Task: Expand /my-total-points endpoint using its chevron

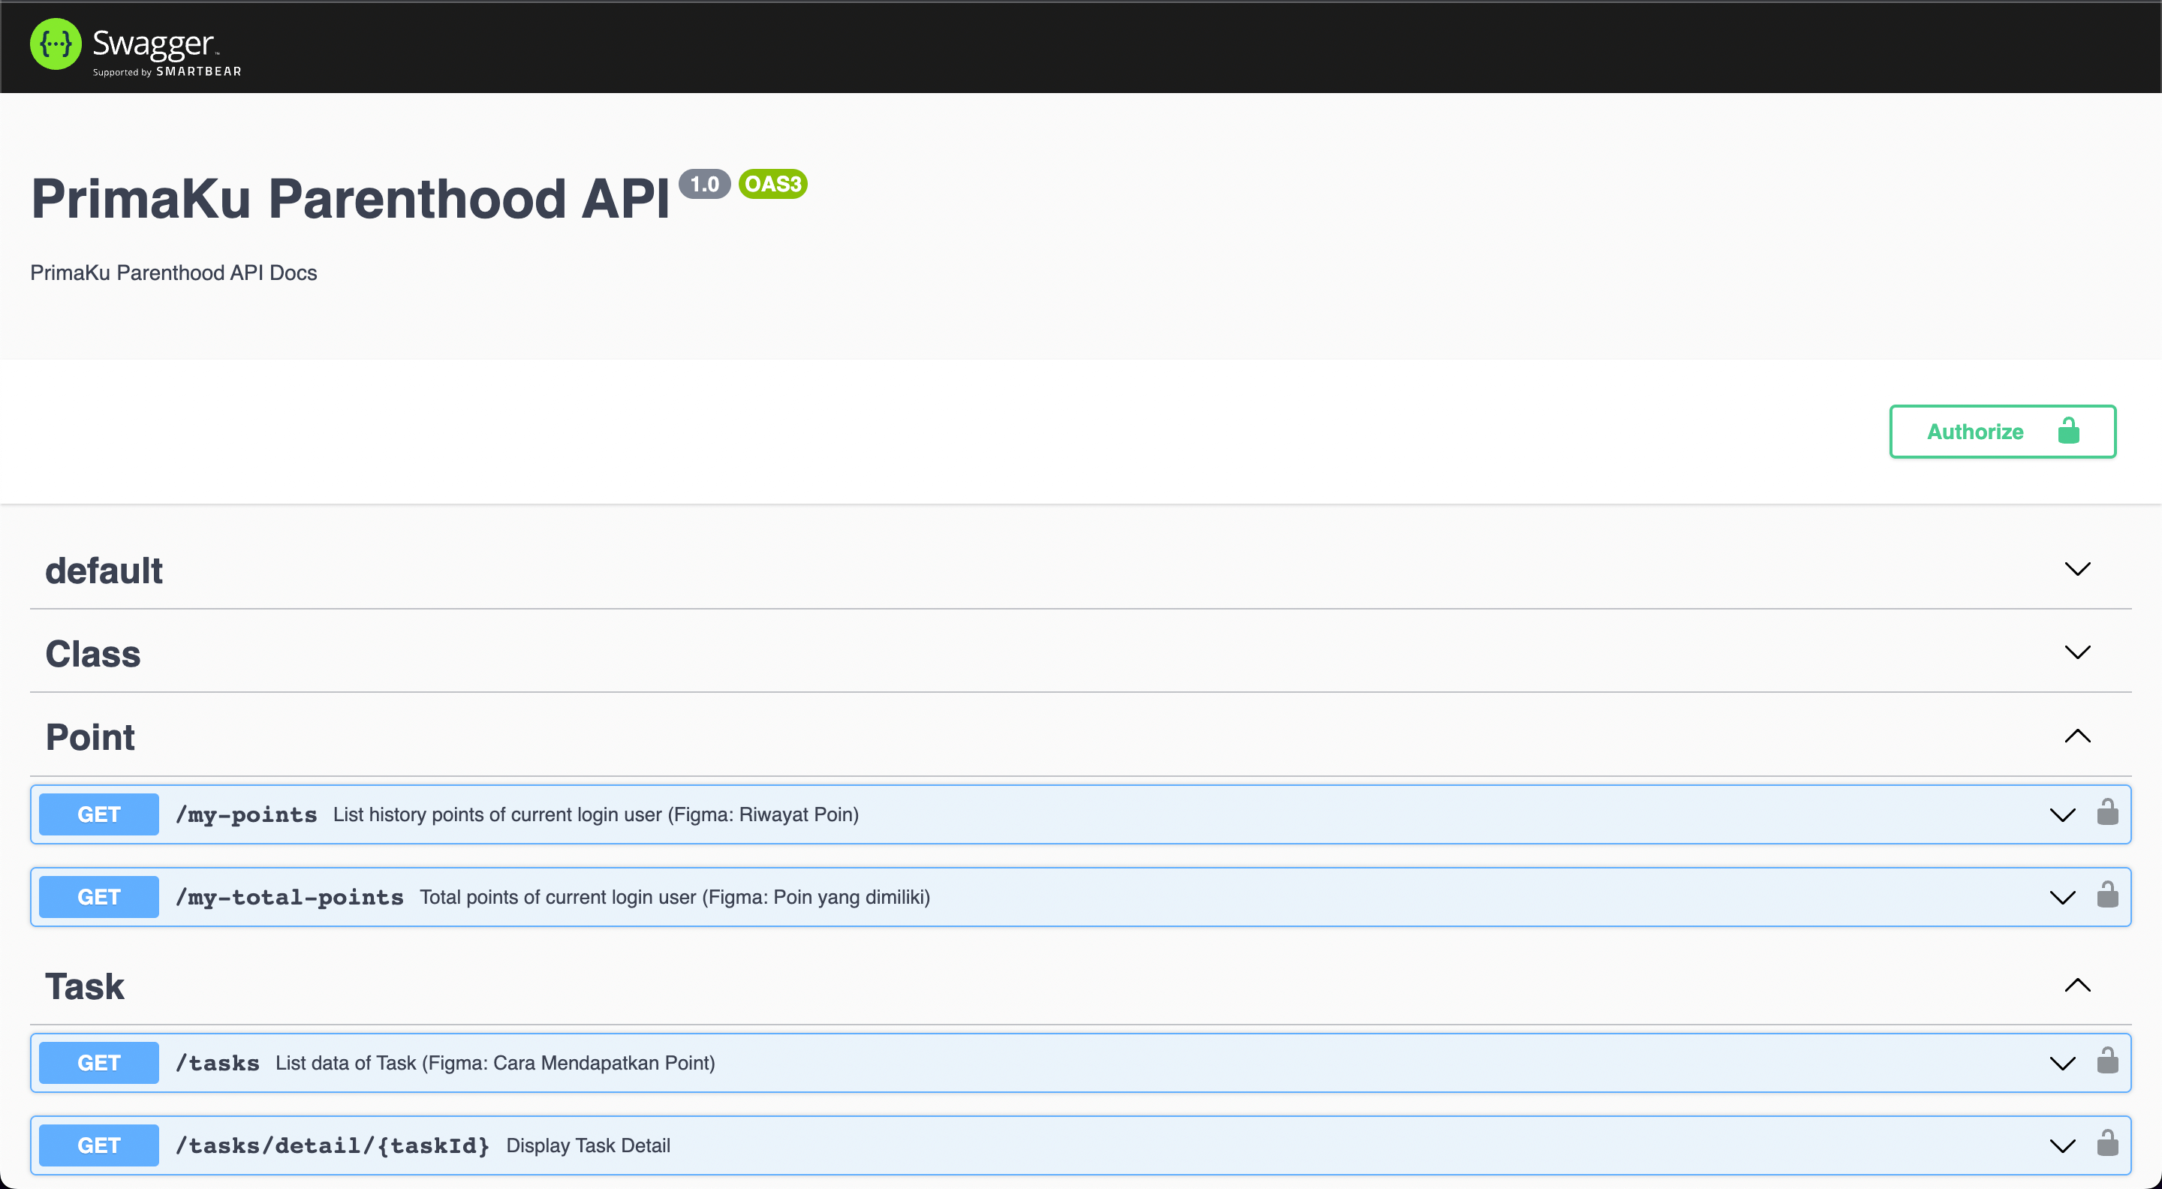Action: pos(2062,897)
